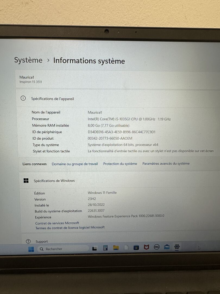The image size is (220, 294).
Task: Open Task View from the taskbar
Action: tap(95, 249)
